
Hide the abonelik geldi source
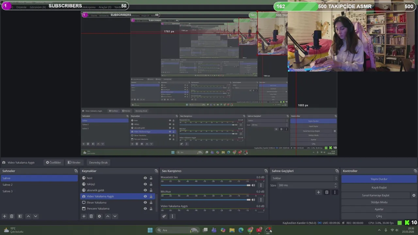coord(145,190)
